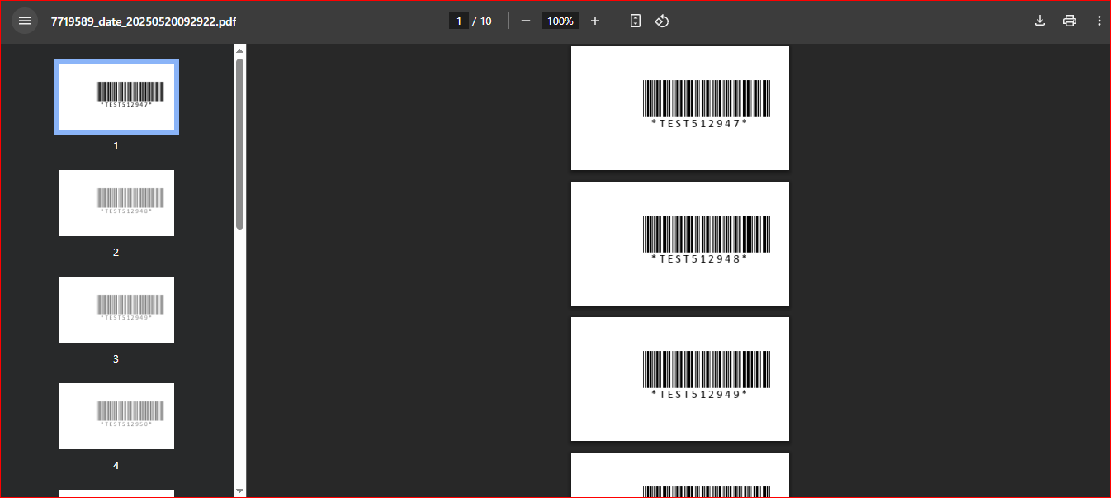Open the more actions menu

pyautogui.click(x=1099, y=21)
